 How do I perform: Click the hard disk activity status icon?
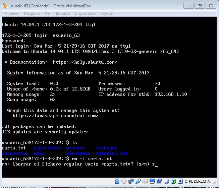[x=117, y=181]
